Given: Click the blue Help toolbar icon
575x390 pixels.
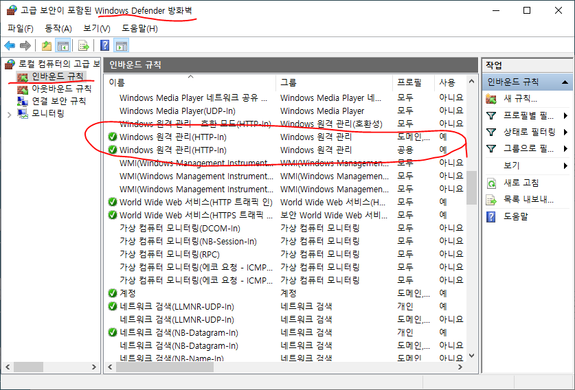Looking at the screenshot, I should [x=105, y=45].
